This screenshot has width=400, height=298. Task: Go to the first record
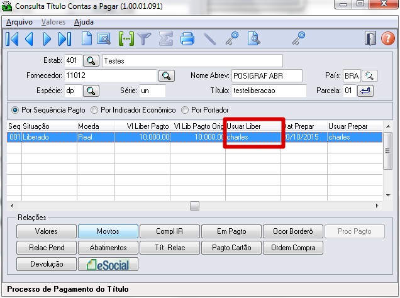click(x=12, y=39)
